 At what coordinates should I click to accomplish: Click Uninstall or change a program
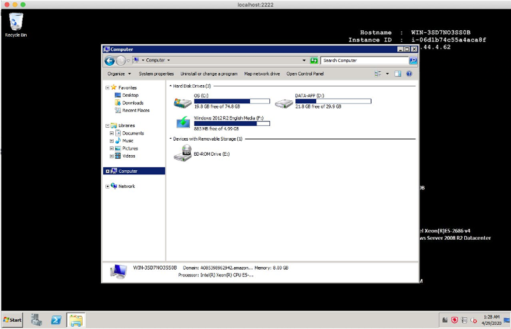pyautogui.click(x=209, y=73)
